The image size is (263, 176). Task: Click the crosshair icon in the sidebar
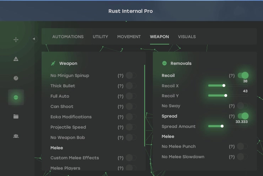[x=16, y=40]
